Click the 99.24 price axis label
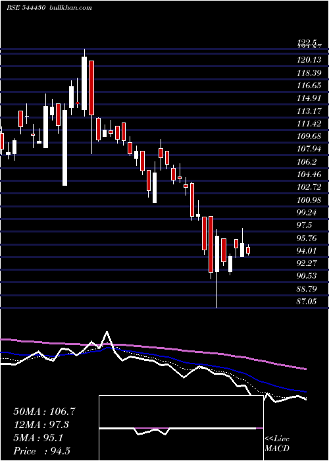329x461 pixels. point(307,213)
